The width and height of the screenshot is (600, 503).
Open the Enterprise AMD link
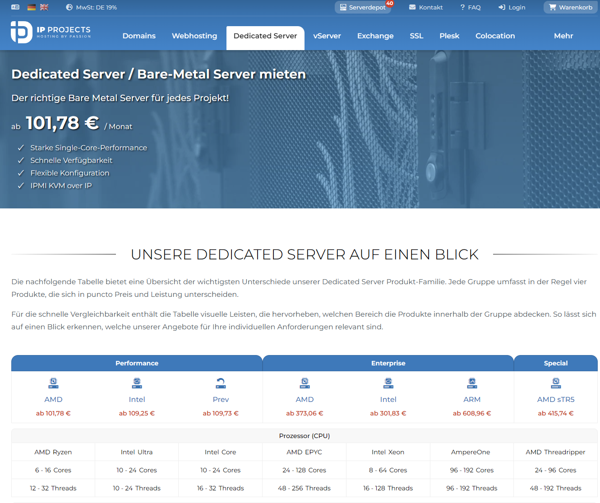305,399
